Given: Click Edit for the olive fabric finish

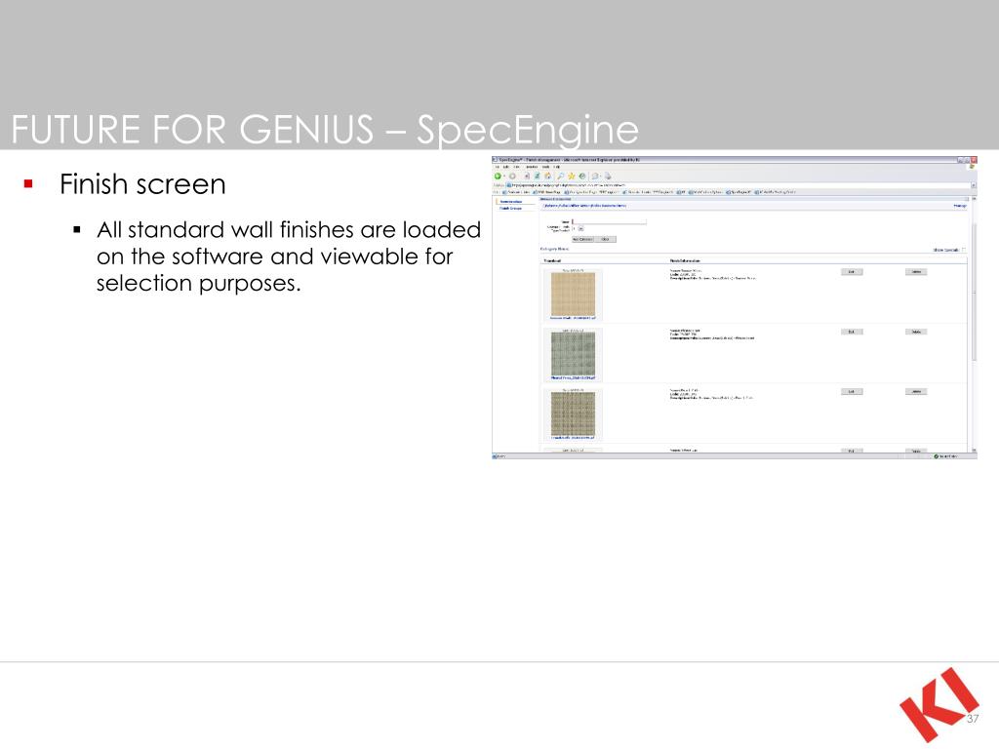Looking at the screenshot, I should tap(852, 392).
